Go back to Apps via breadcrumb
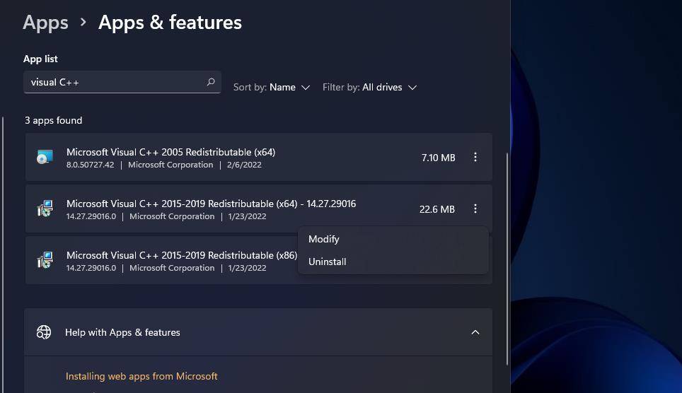Screen dimensions: 682x393 click(45, 23)
